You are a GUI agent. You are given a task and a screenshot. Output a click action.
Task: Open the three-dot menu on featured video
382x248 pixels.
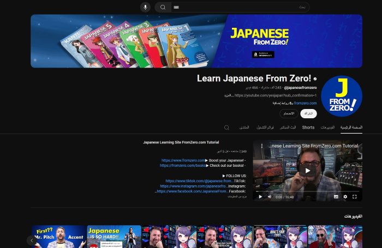pyautogui.click(x=261, y=146)
